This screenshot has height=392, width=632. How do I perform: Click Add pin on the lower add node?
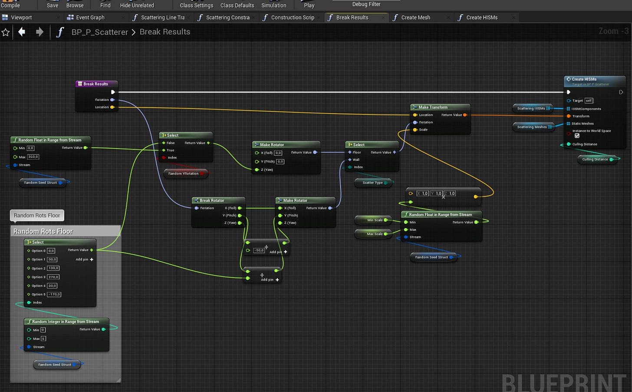(x=270, y=280)
